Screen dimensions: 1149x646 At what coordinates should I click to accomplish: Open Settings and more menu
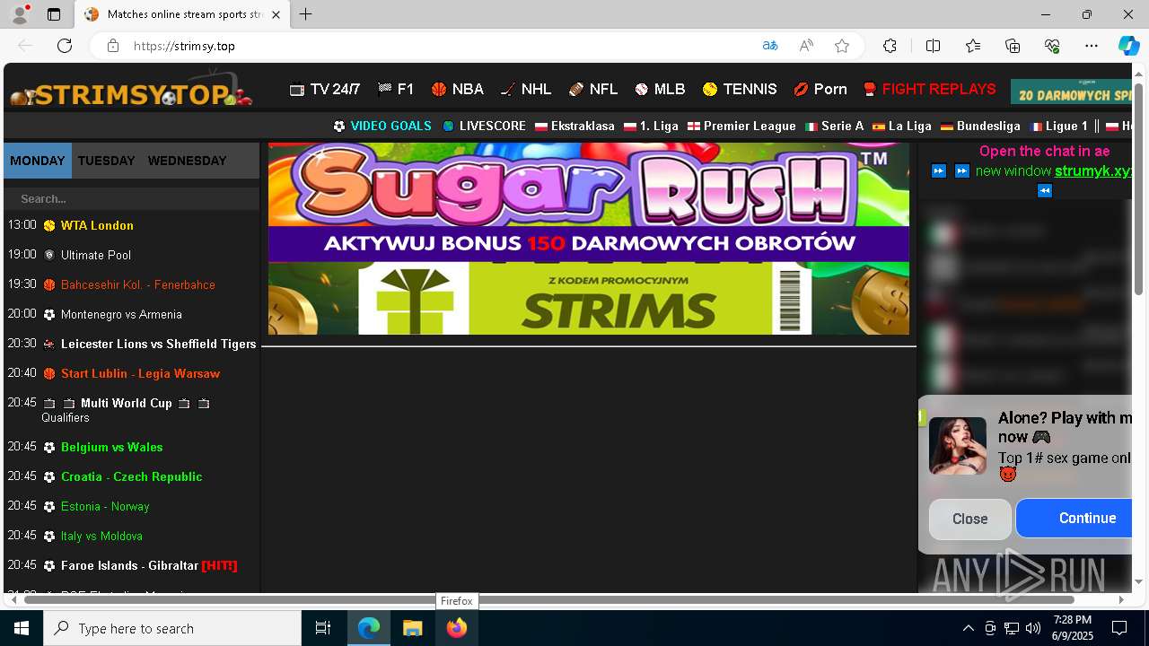(1092, 46)
